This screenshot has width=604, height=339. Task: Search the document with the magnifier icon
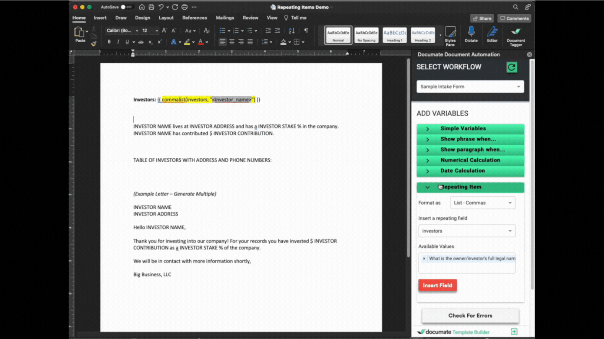pos(515,7)
